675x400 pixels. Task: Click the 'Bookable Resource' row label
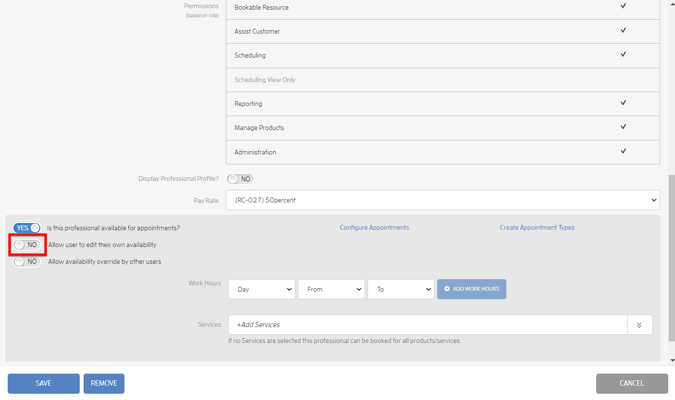coord(261,7)
